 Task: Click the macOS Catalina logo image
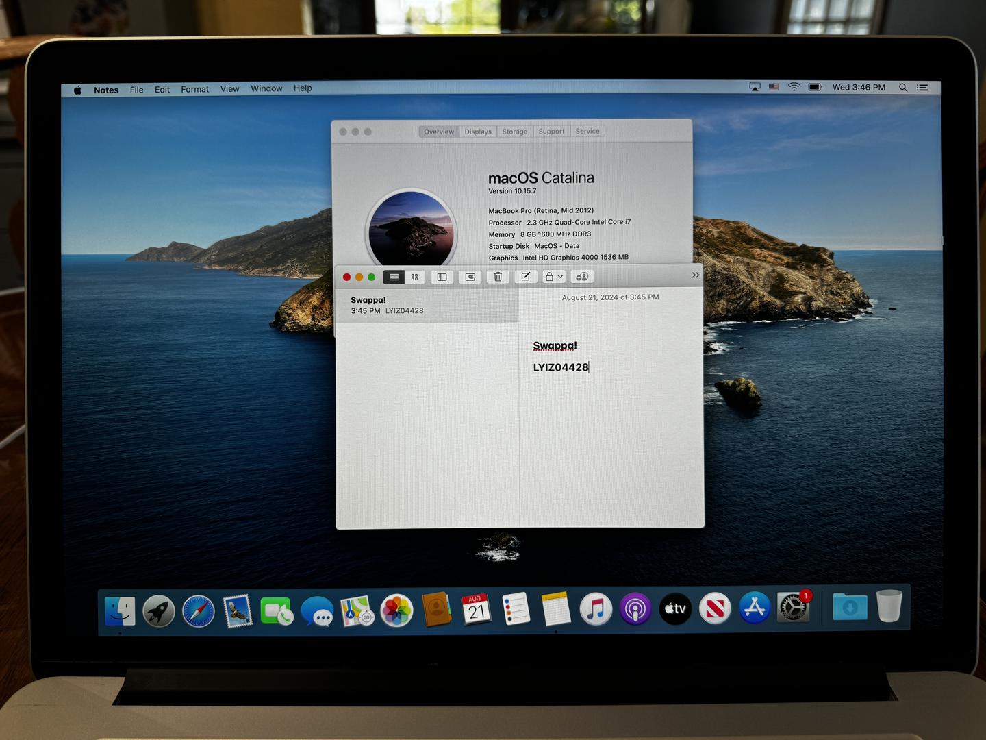[x=411, y=229]
